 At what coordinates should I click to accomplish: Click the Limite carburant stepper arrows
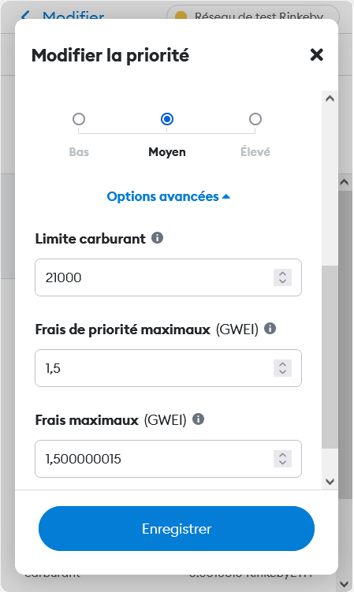[x=282, y=277]
